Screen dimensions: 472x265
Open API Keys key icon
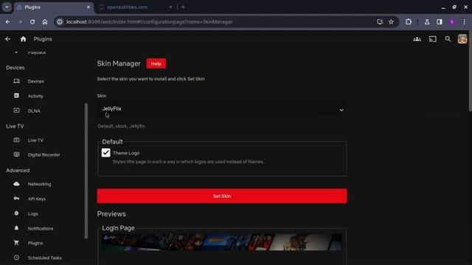tap(16, 199)
